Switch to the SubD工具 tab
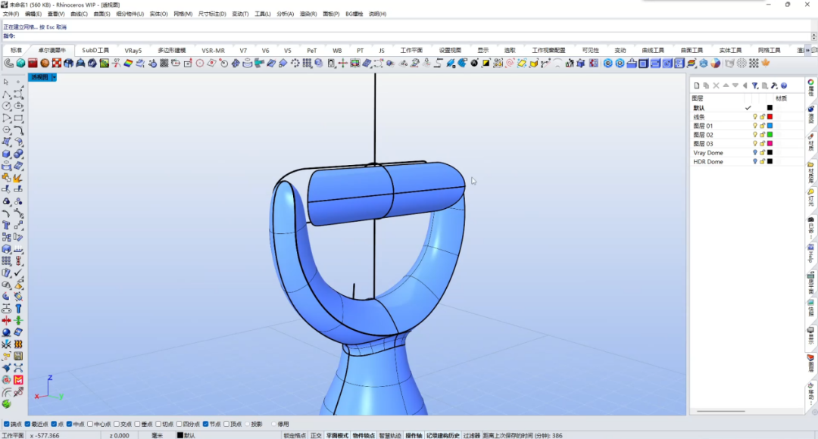Screen dimensions: 818x439 pos(95,51)
